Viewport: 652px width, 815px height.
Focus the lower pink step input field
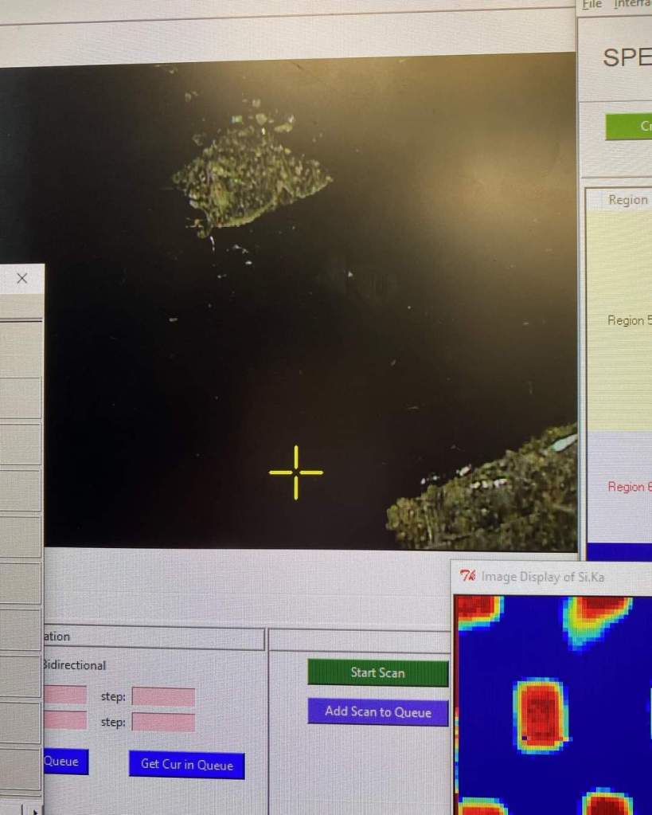(x=163, y=723)
